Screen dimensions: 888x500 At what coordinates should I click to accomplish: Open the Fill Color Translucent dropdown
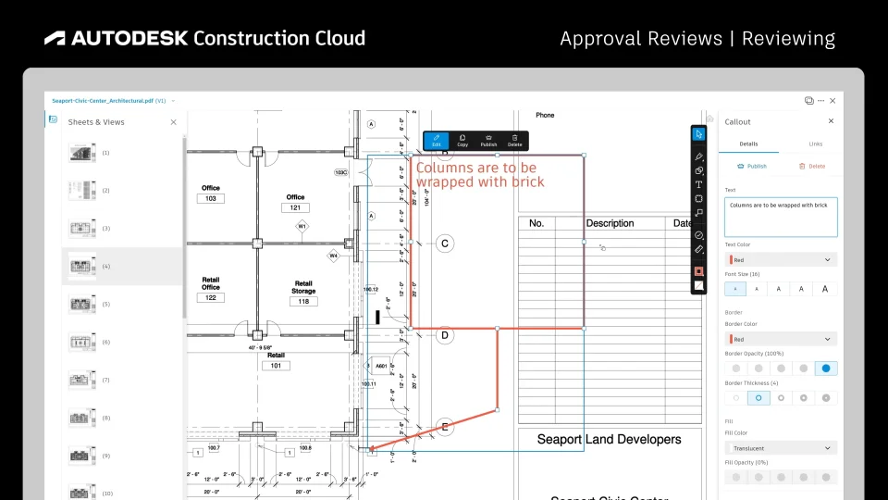781,448
